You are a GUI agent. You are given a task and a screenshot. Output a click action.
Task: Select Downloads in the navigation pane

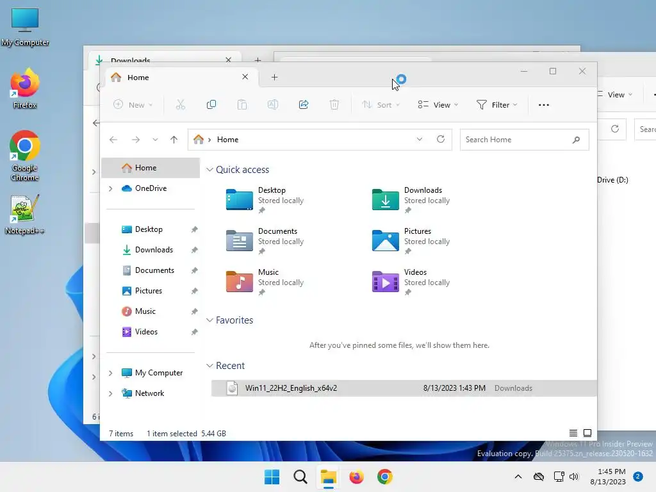click(151, 250)
